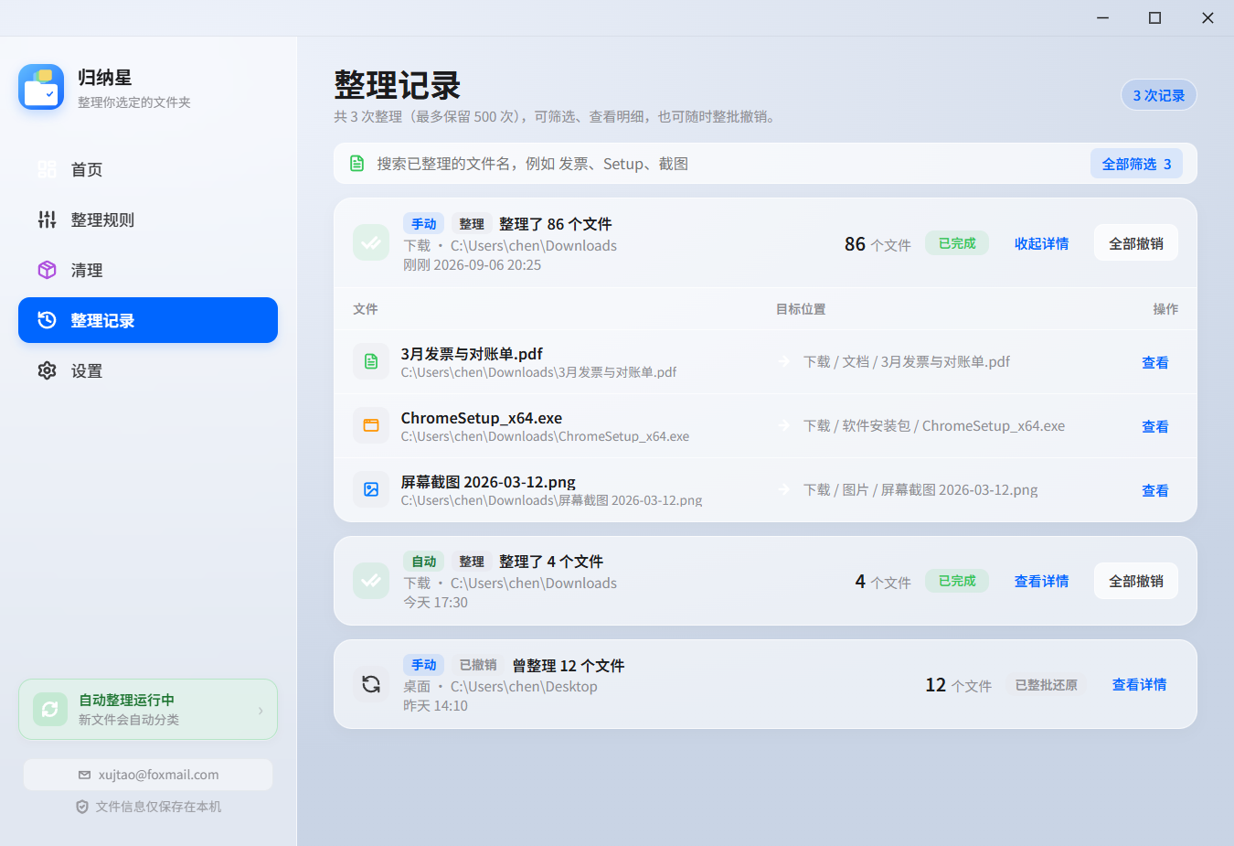Click the 自动 tag on the 4 个文件 record
Screen dimensions: 1234x846
[x=423, y=562]
